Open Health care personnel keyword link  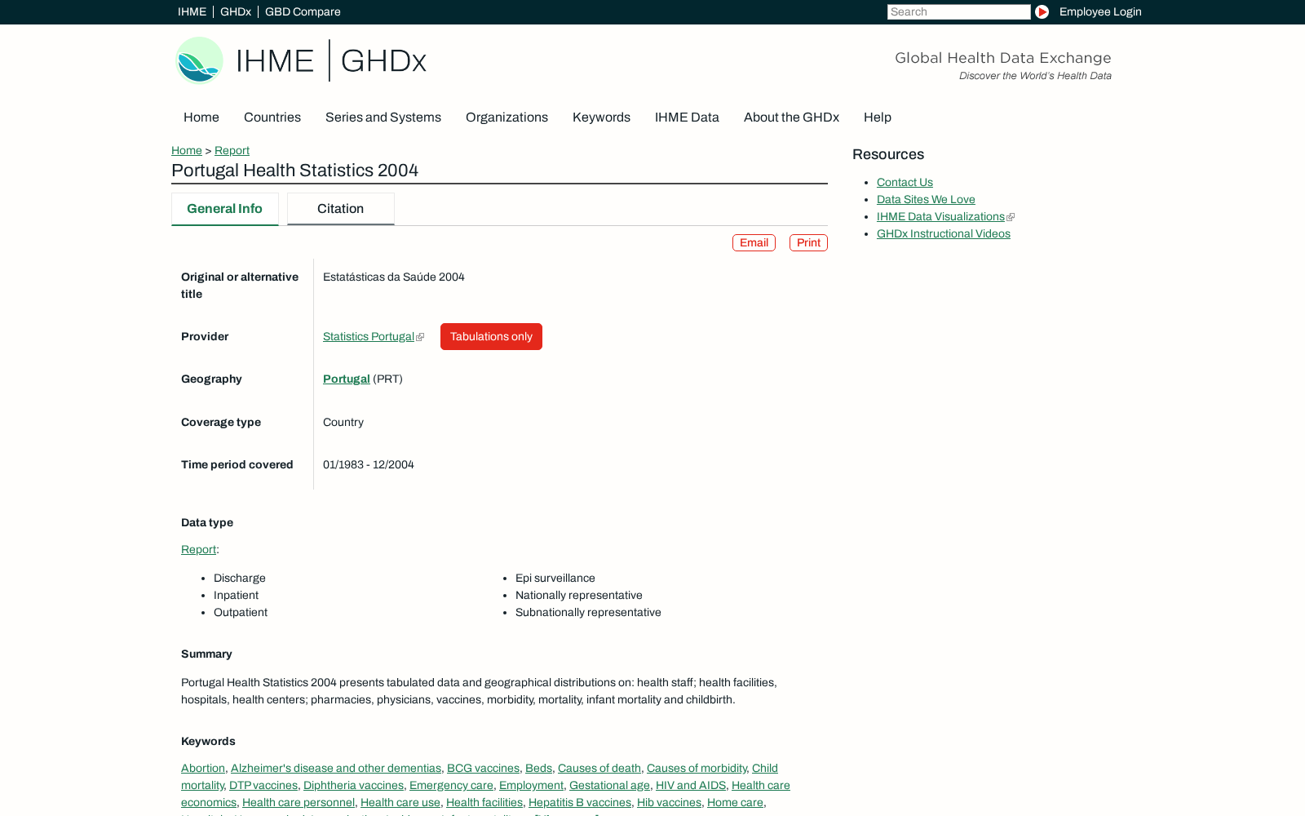[299, 803]
